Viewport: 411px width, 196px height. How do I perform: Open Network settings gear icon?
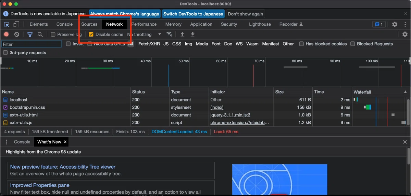tap(405, 34)
